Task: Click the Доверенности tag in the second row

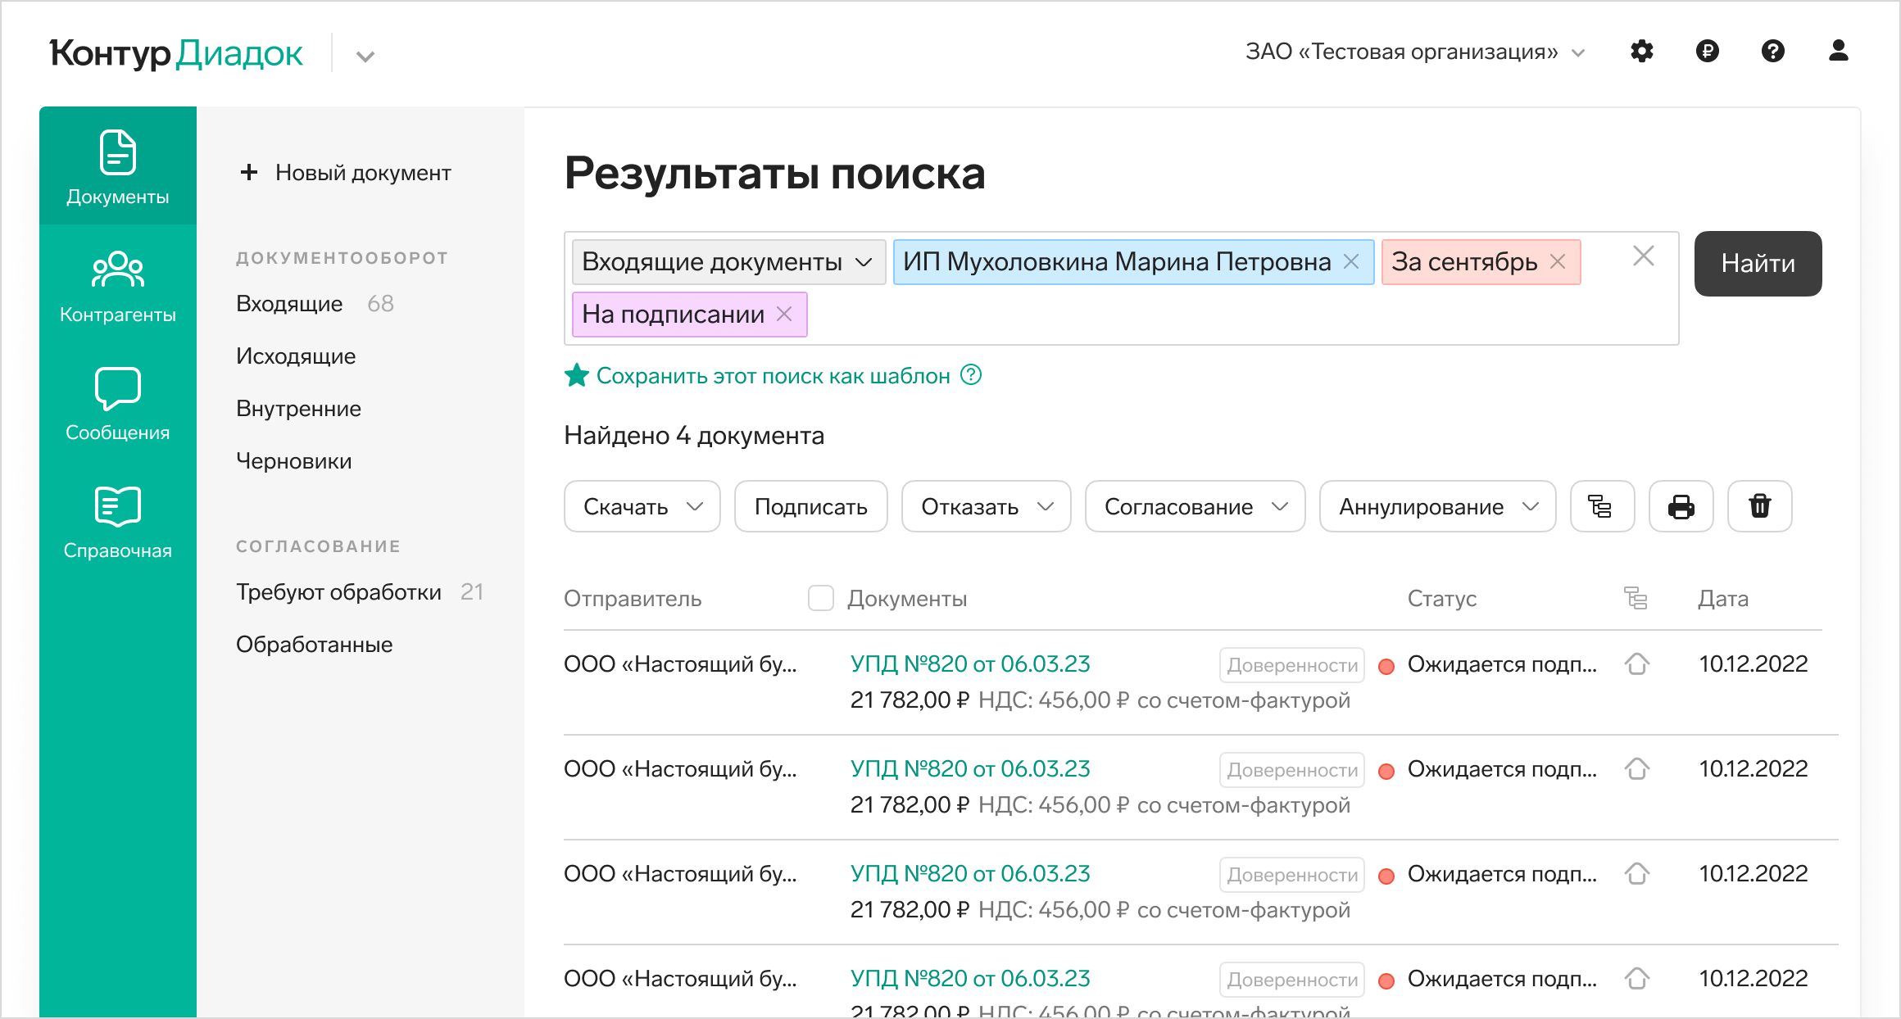Action: [1292, 770]
